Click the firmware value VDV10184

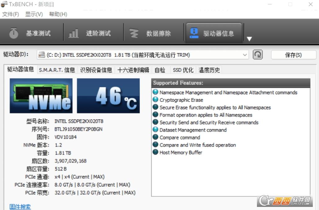pyautogui.click(x=65, y=137)
